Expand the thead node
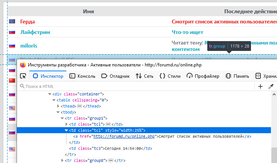The height and width of the screenshot is (163, 277). coord(58,106)
